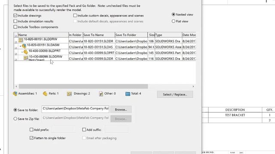Toggle the Include drawings checkbox
Viewport: 275px width, 154px height.
15,15
